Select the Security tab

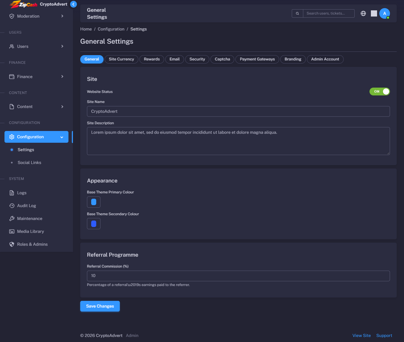(x=197, y=59)
